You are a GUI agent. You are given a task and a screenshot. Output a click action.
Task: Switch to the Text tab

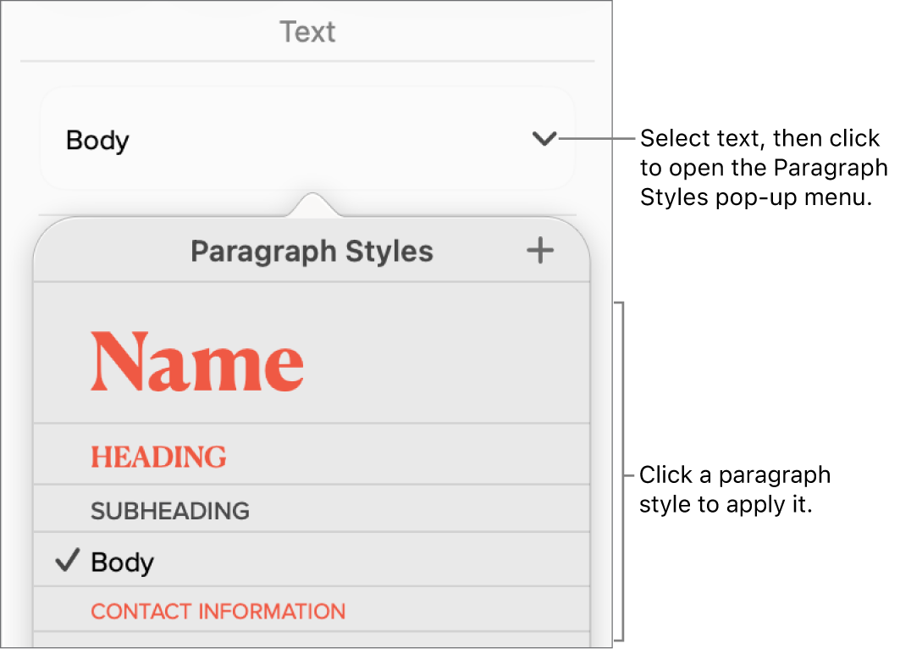(307, 31)
